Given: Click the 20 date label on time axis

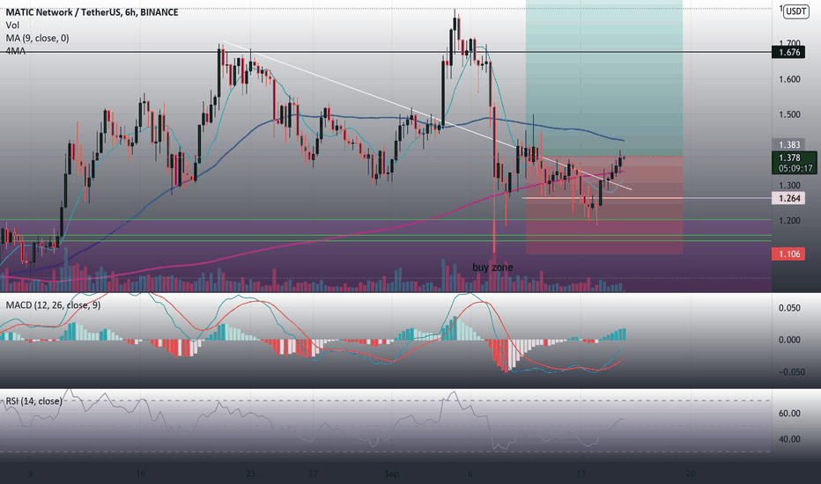Looking at the screenshot, I should (x=691, y=473).
